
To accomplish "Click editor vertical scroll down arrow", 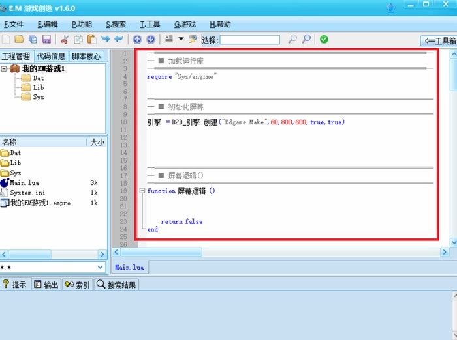I will 454,242.
